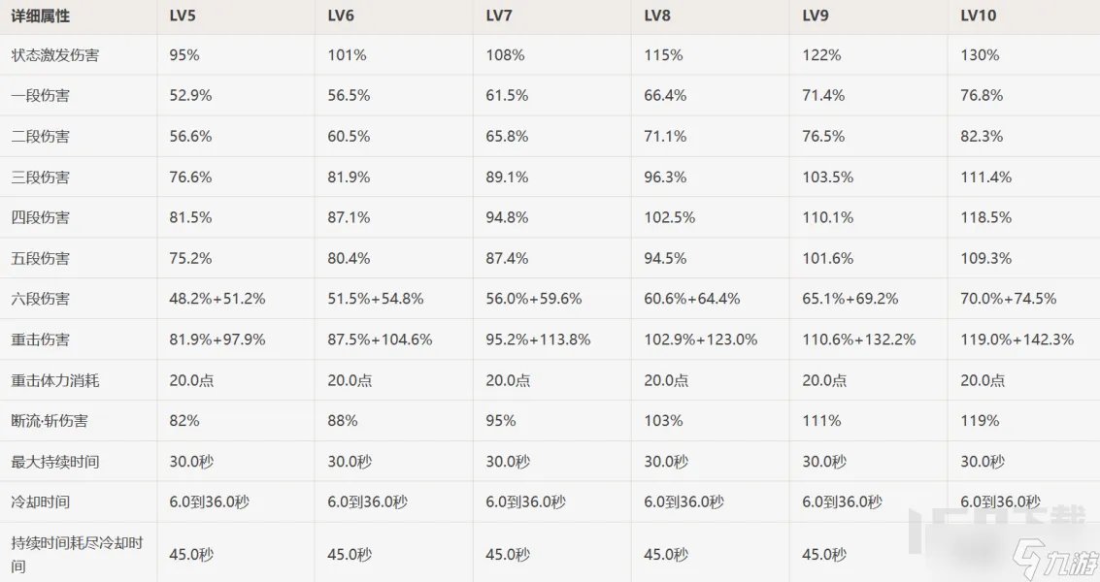This screenshot has width=1100, height=582.
Task: Select the 65.1%+69.2% cell
Action: (x=850, y=299)
